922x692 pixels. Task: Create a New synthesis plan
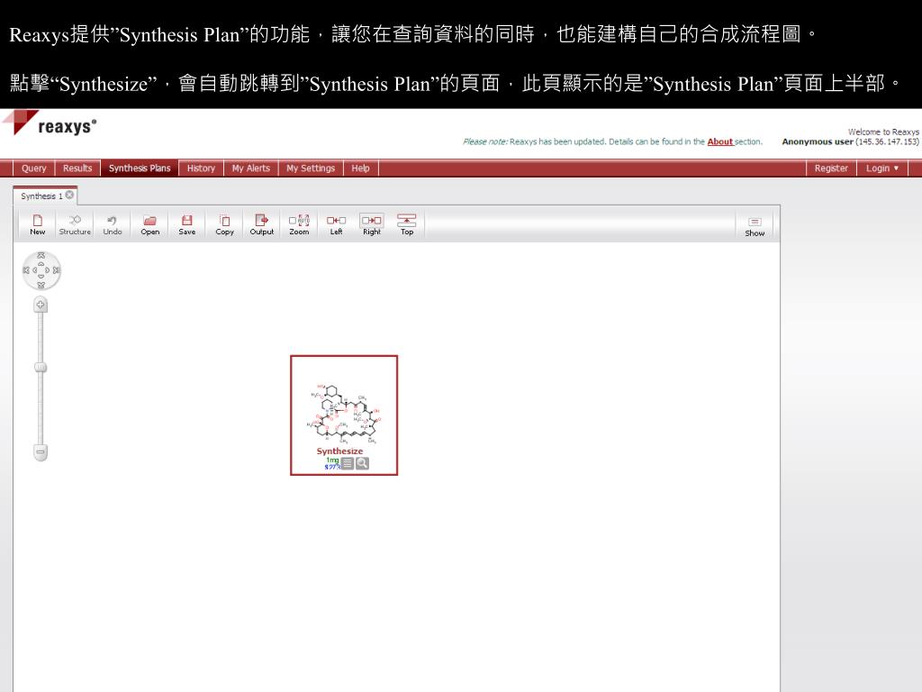(38, 224)
